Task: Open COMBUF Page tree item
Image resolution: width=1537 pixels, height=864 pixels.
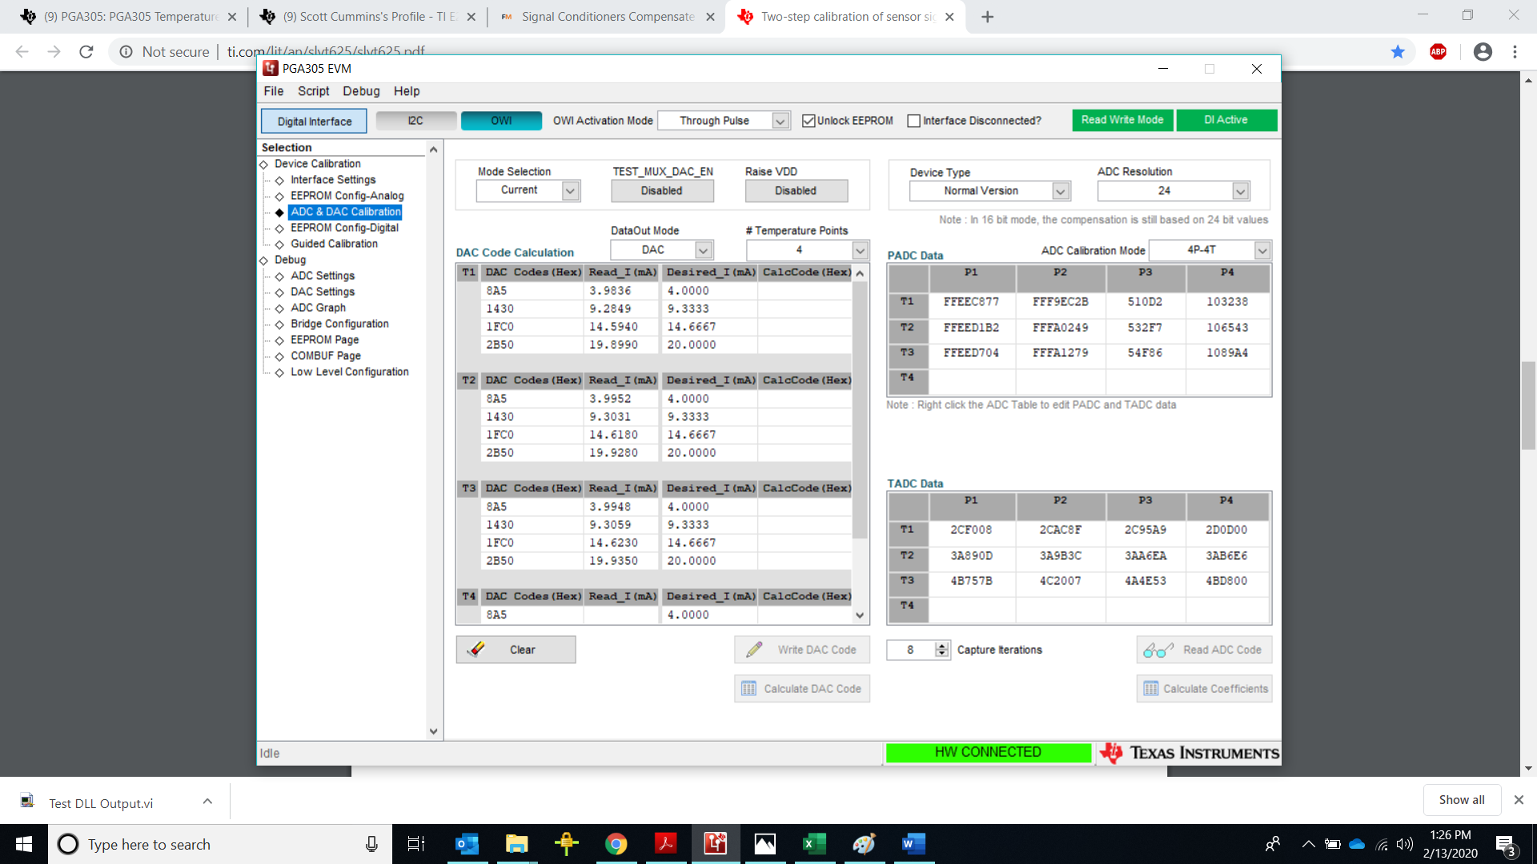Action: click(x=325, y=356)
